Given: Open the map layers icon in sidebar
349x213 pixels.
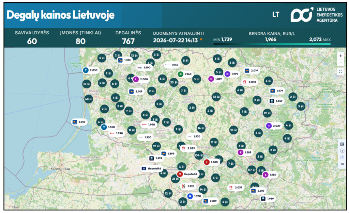Looking at the screenshot, I should 342,157.
